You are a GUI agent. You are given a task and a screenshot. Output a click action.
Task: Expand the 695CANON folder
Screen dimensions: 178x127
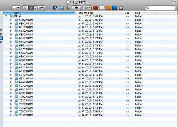[11, 78]
